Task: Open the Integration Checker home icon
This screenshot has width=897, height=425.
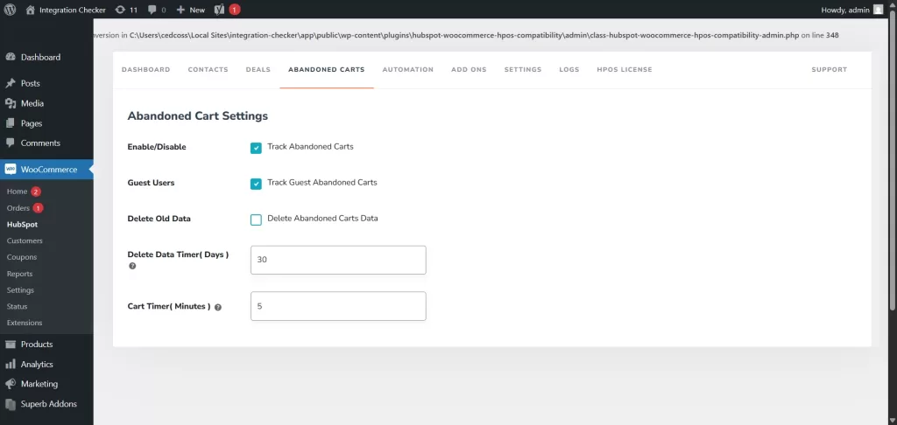Action: pyautogui.click(x=31, y=10)
